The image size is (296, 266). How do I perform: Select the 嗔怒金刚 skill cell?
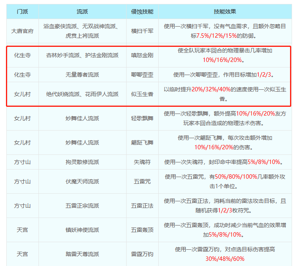(142, 55)
